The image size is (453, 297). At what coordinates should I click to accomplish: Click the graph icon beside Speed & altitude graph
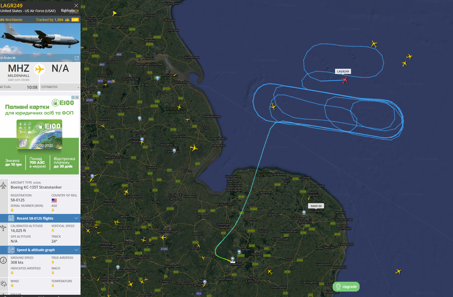pyautogui.click(x=11, y=250)
